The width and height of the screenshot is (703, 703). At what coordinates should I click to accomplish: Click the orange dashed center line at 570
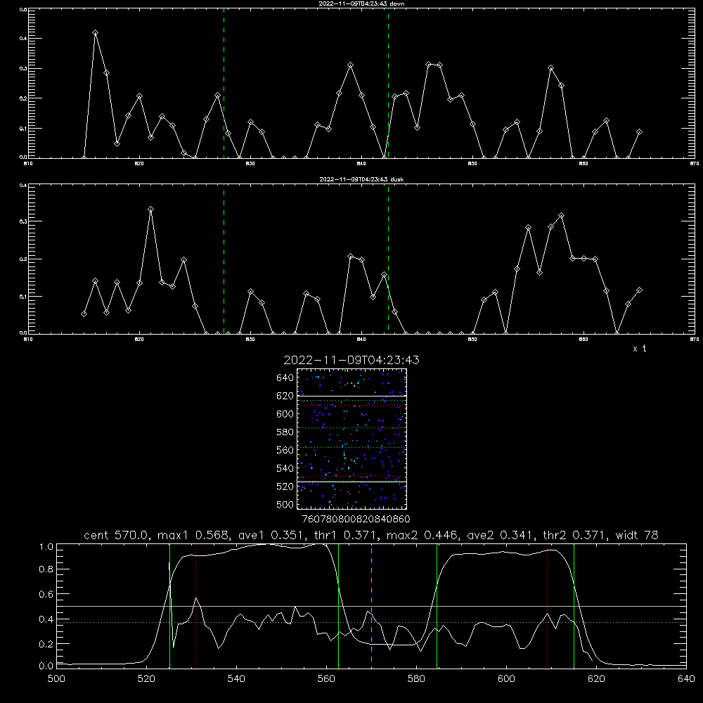371,605
